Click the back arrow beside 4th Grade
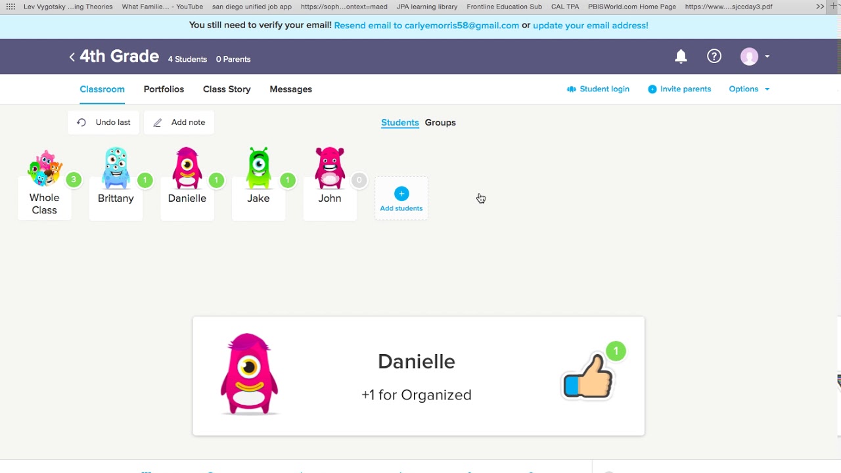 (72, 57)
